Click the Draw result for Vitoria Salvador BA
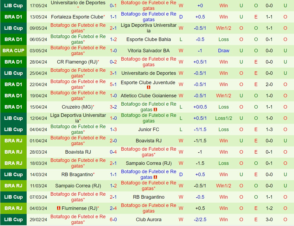 point(224,51)
